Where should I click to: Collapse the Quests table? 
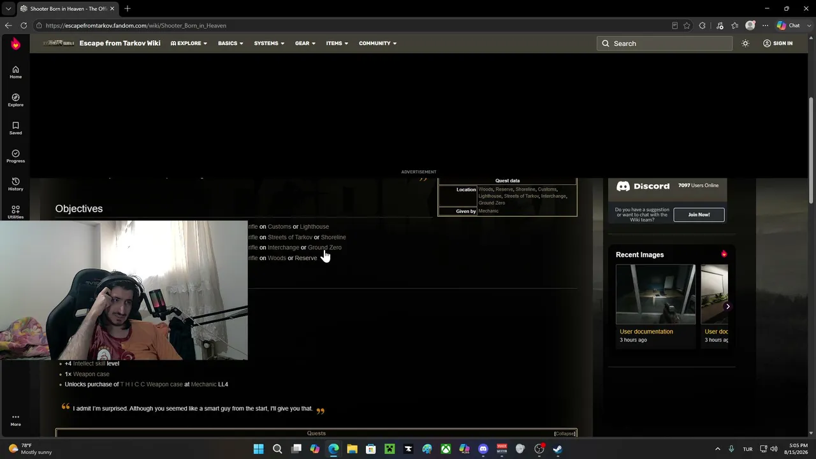[564, 433]
